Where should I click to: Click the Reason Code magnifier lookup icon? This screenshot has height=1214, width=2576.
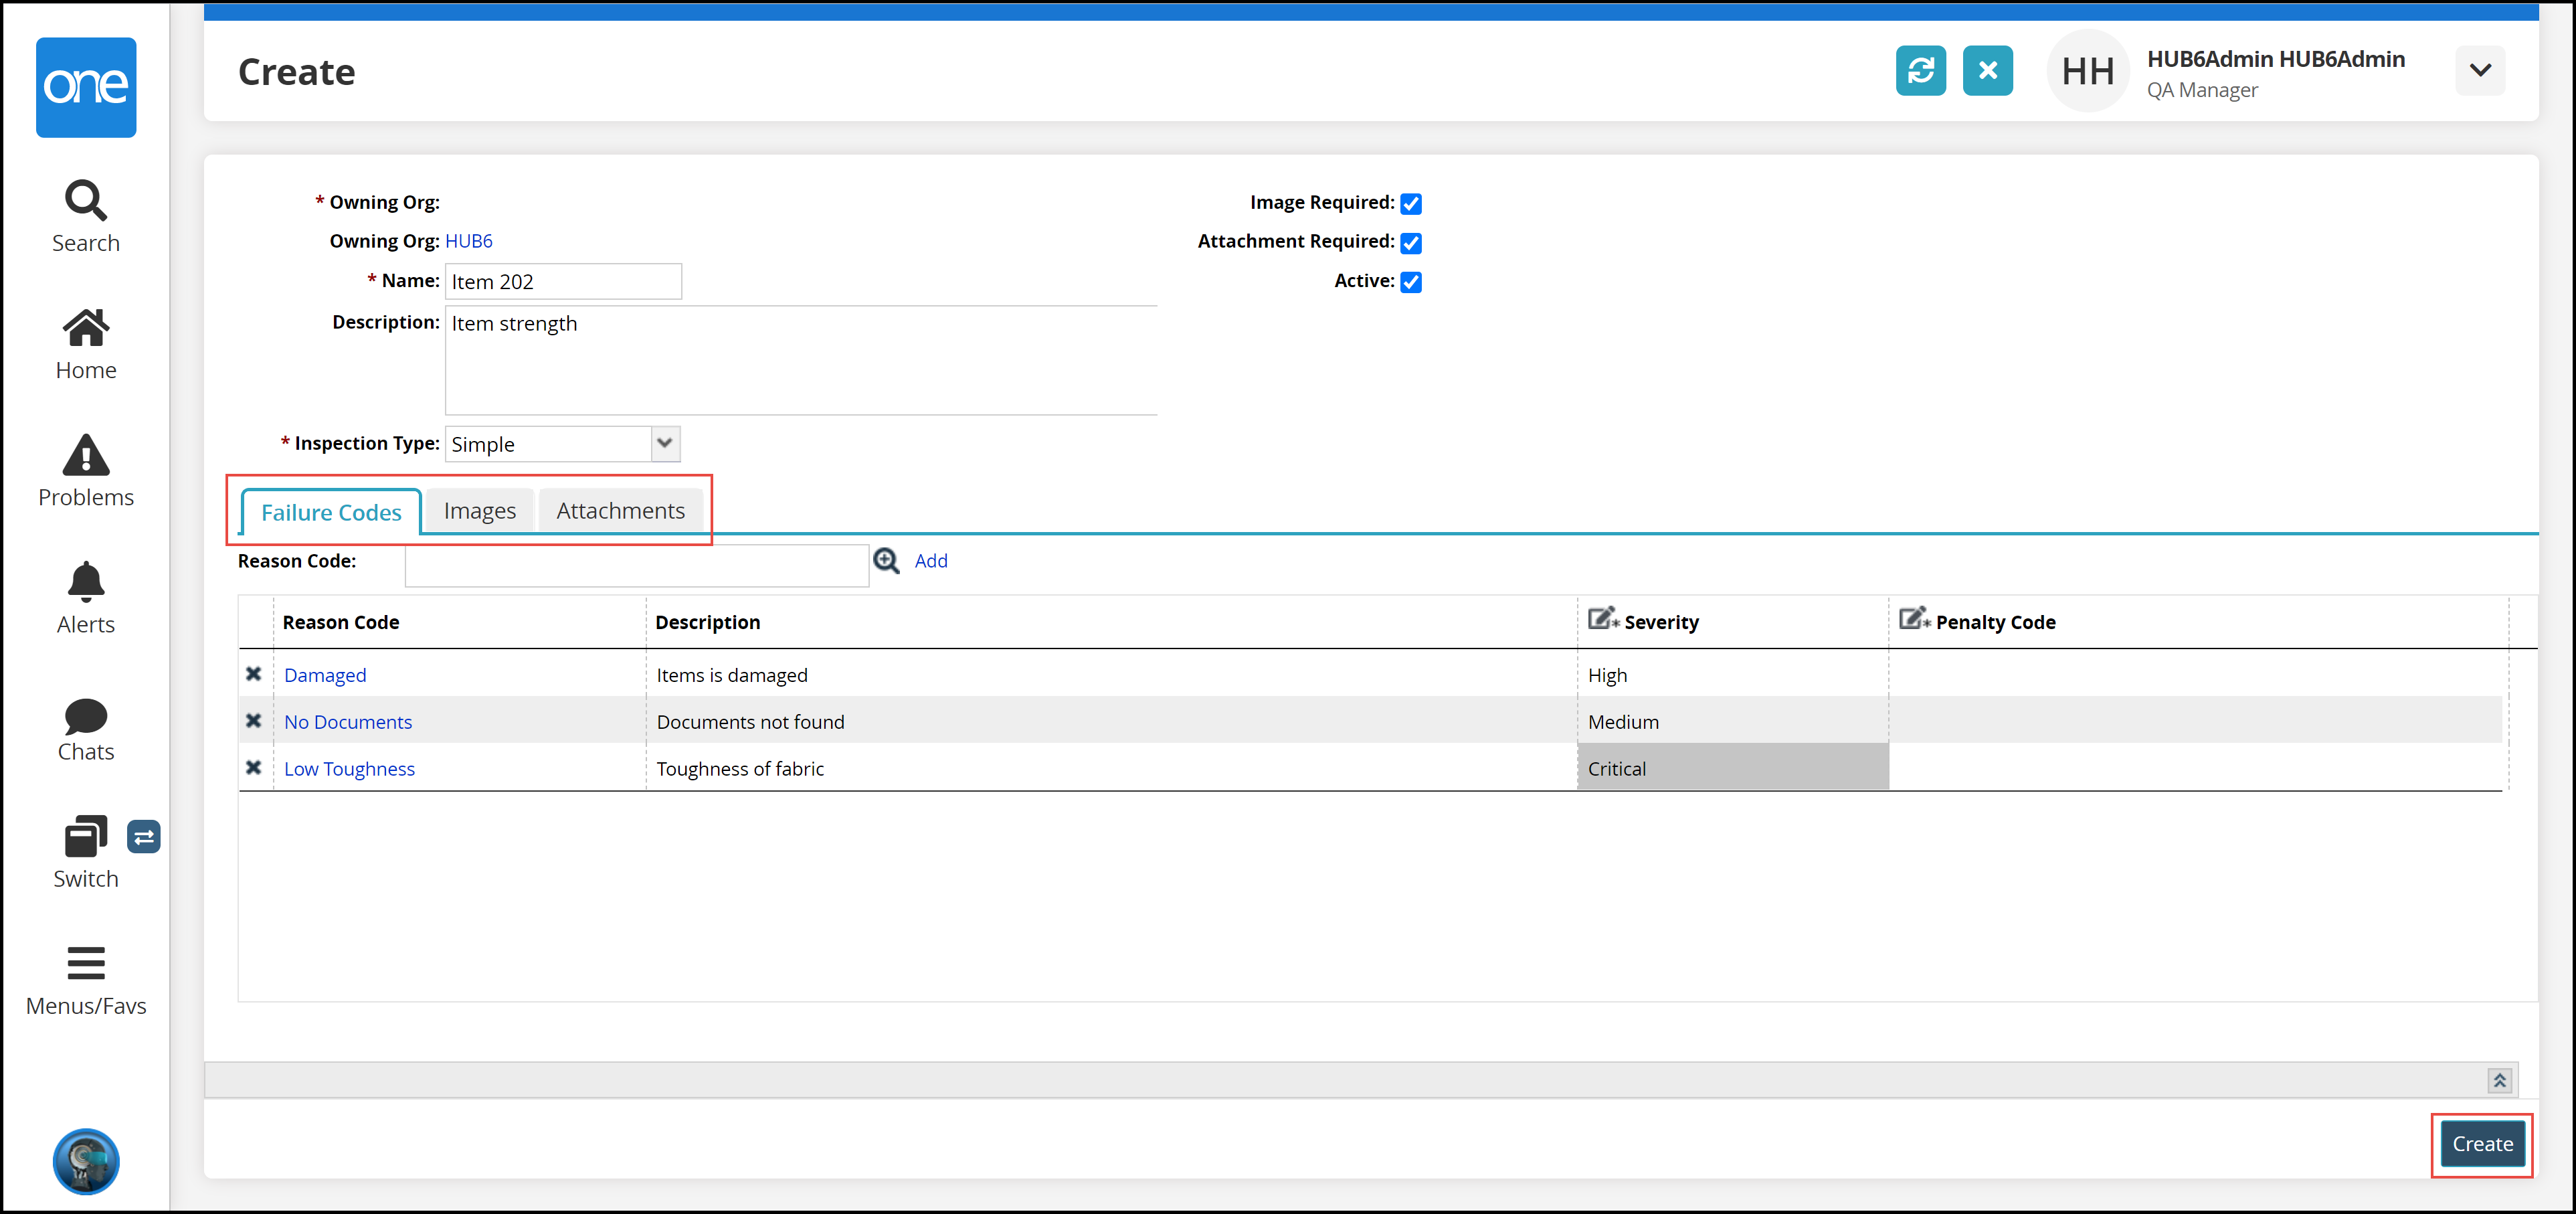(886, 561)
